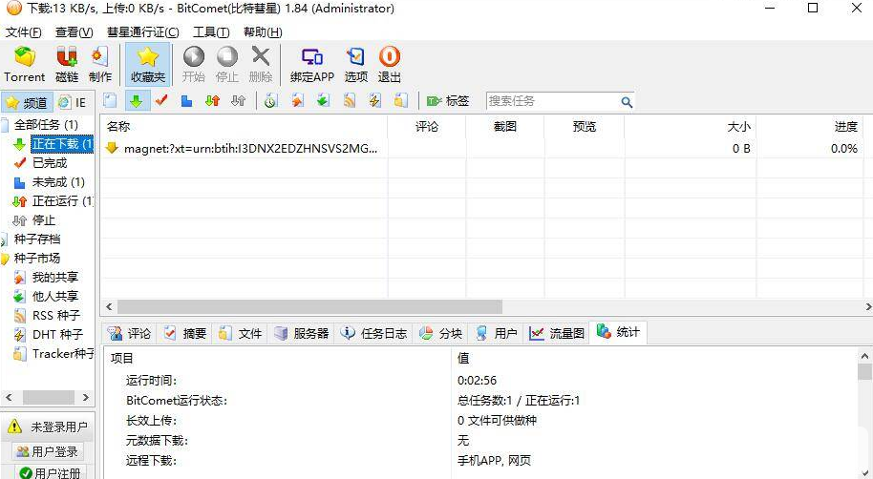Viewport: 873px width, 479px height.
Task: Switch to the 用户 detail tab
Action: click(x=497, y=333)
